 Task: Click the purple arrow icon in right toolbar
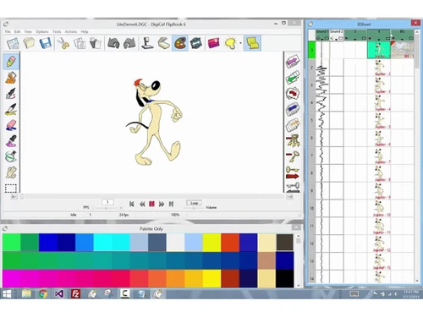click(x=293, y=61)
